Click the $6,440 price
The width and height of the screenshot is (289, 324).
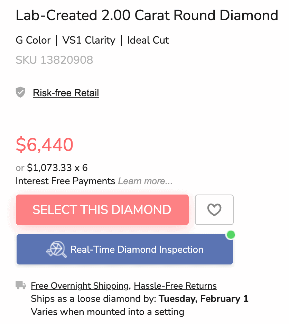coord(45,144)
